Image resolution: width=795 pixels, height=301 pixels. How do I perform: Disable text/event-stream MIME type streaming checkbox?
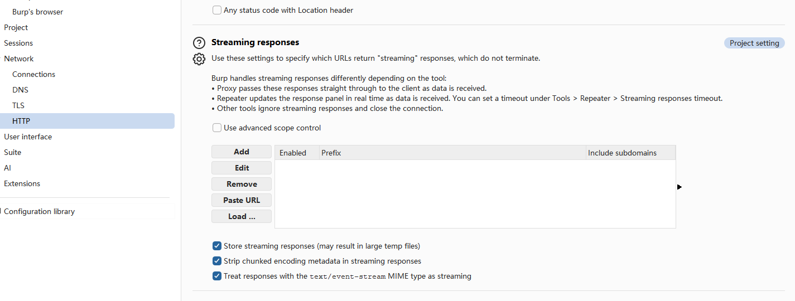coord(217,276)
